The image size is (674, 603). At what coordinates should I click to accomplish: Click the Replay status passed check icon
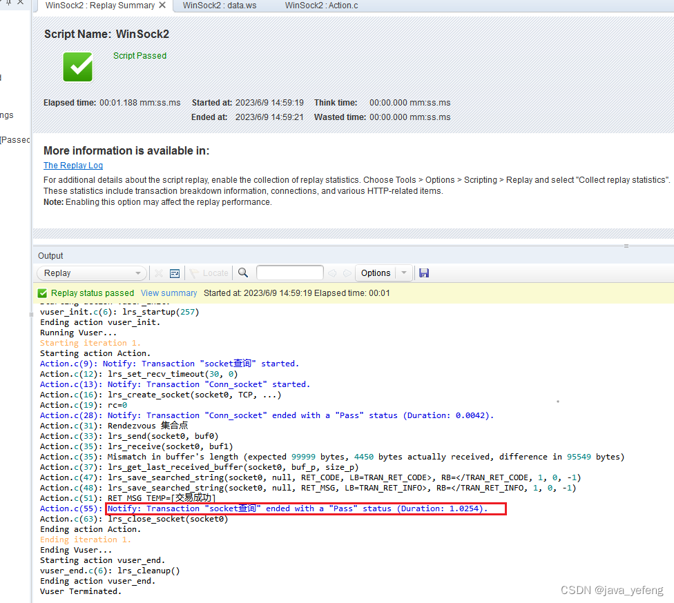(42, 293)
